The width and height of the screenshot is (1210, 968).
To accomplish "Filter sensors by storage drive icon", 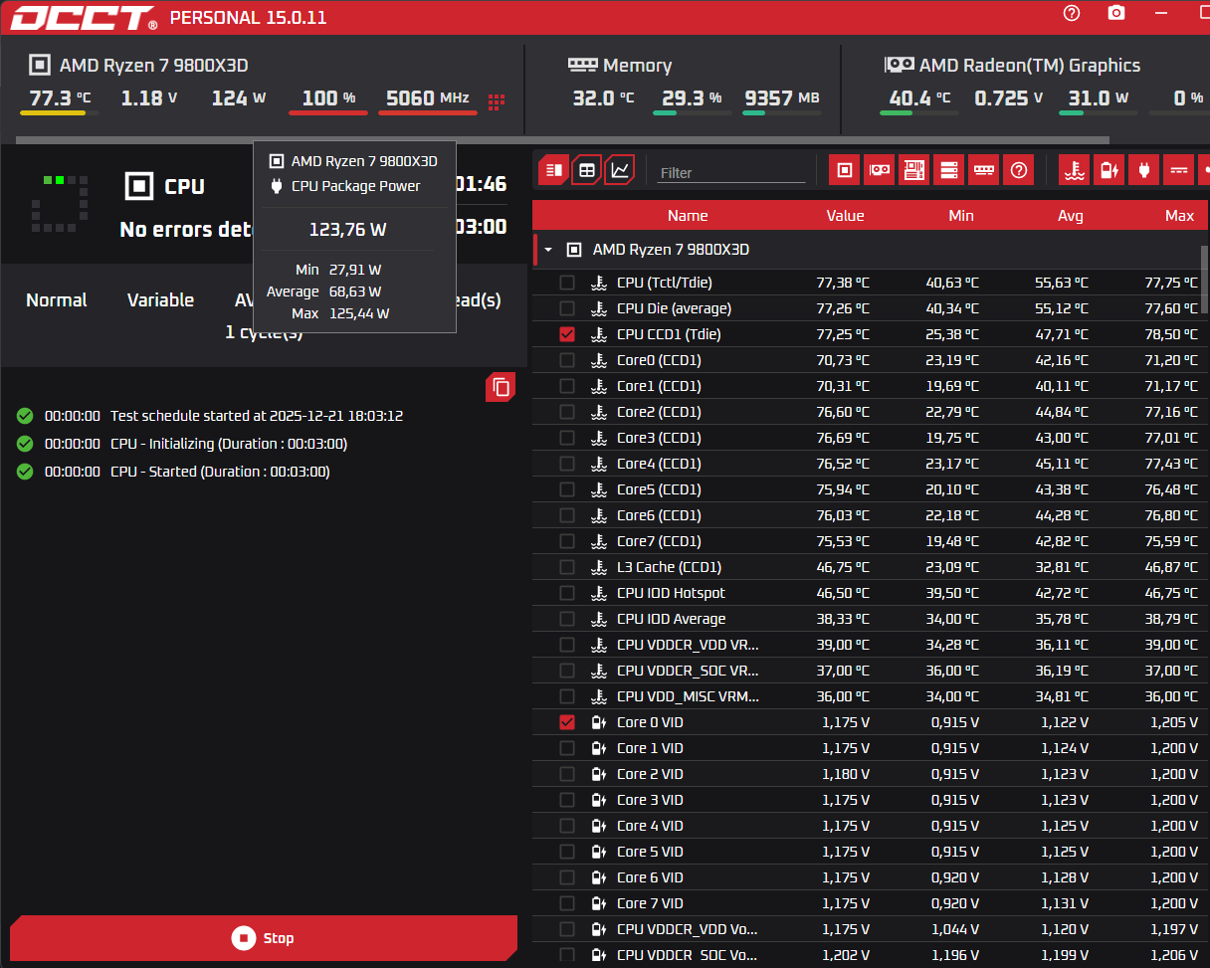I will tap(949, 170).
